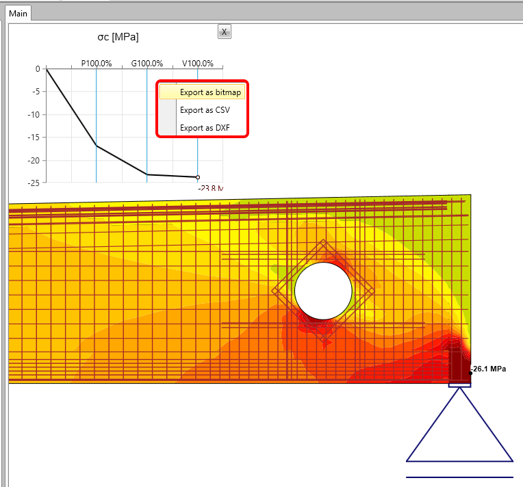Image resolution: width=523 pixels, height=487 pixels.
Task: Select the -26.1 MPa stress label
Action: pos(490,369)
